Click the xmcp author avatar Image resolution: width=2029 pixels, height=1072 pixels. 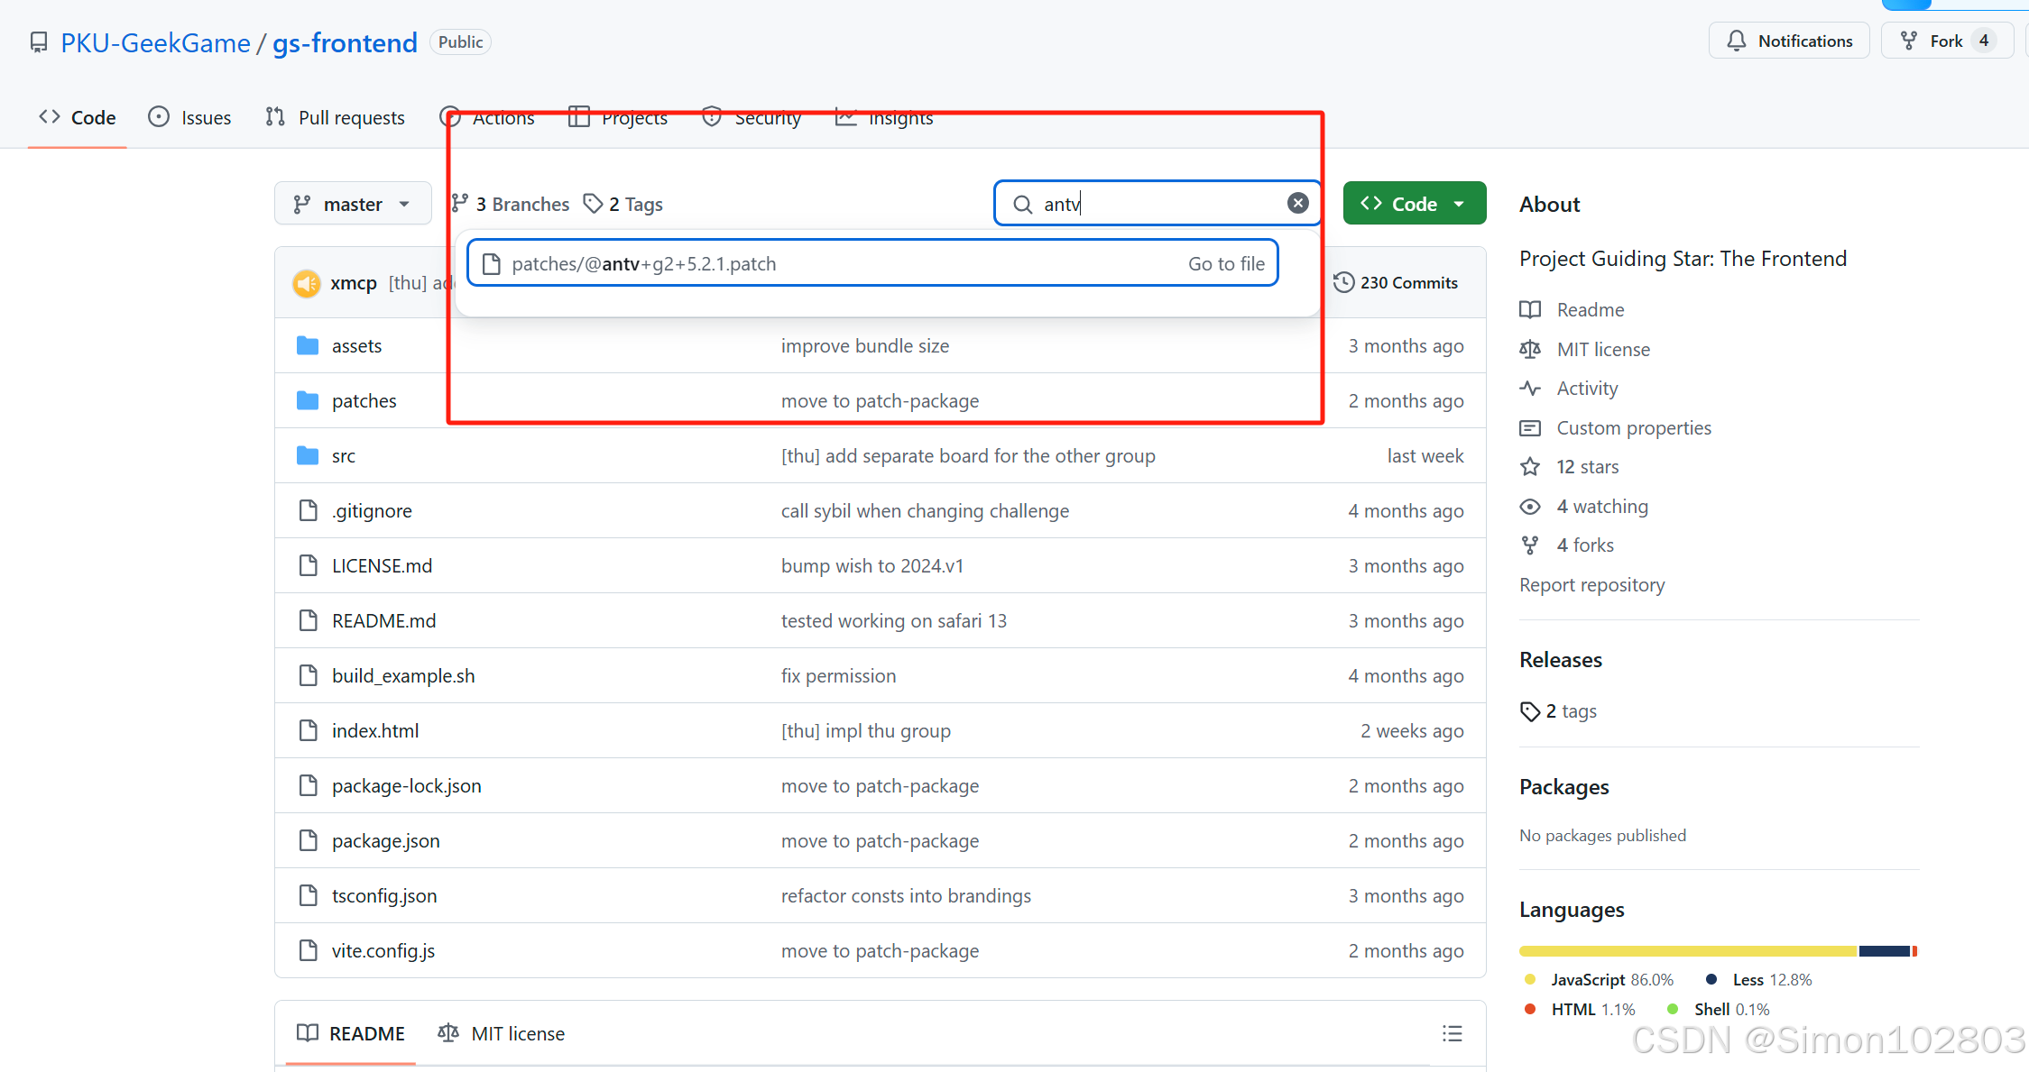pos(307,283)
